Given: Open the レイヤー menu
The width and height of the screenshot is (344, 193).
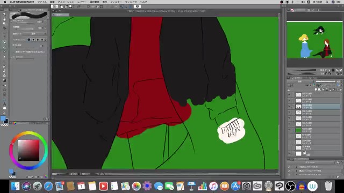Looking at the screenshot, I should (82, 2).
